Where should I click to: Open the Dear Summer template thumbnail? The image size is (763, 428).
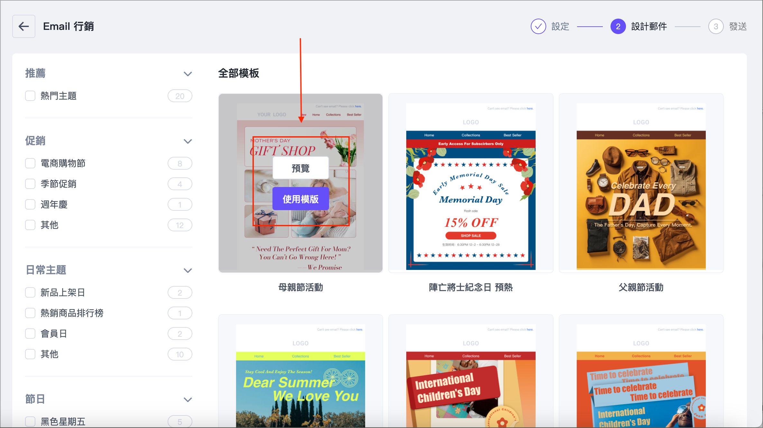pos(300,371)
